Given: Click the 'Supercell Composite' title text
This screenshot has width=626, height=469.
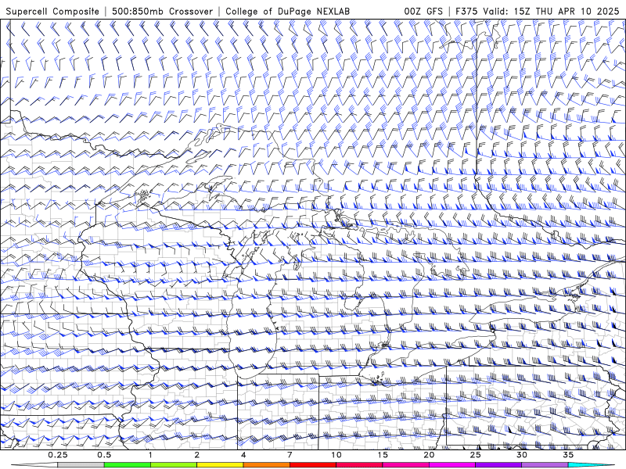Looking at the screenshot, I should 52,11.
